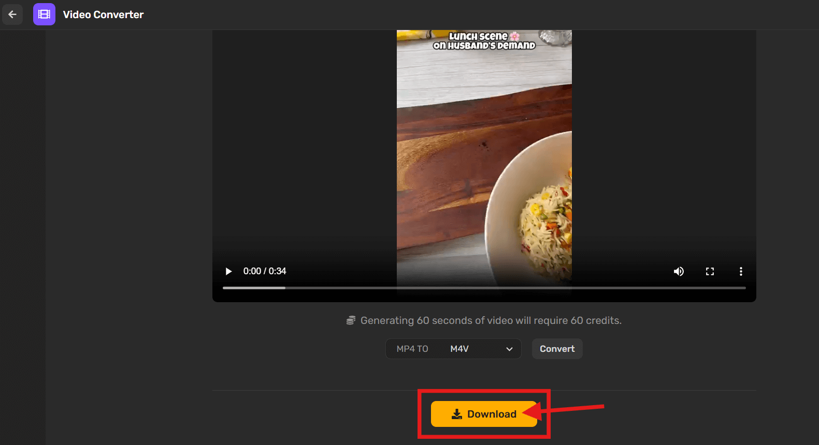Image resolution: width=819 pixels, height=445 pixels.
Task: Click the credits requirement notice text
Action: [491, 320]
